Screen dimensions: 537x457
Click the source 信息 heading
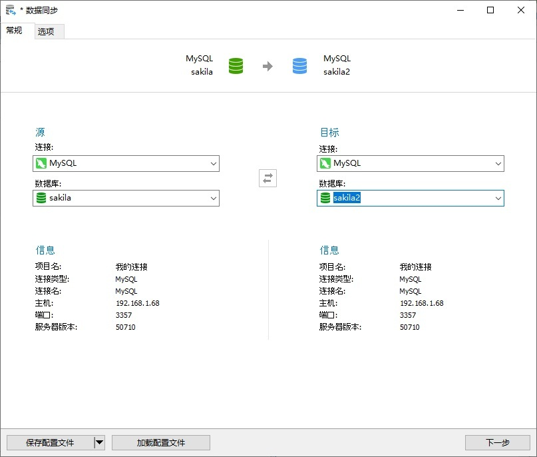click(45, 250)
